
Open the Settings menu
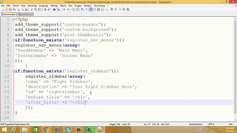(x=54, y=6)
